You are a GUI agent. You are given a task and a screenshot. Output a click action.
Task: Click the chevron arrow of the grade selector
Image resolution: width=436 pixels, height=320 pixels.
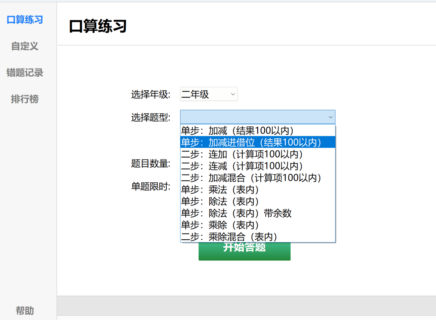point(233,94)
